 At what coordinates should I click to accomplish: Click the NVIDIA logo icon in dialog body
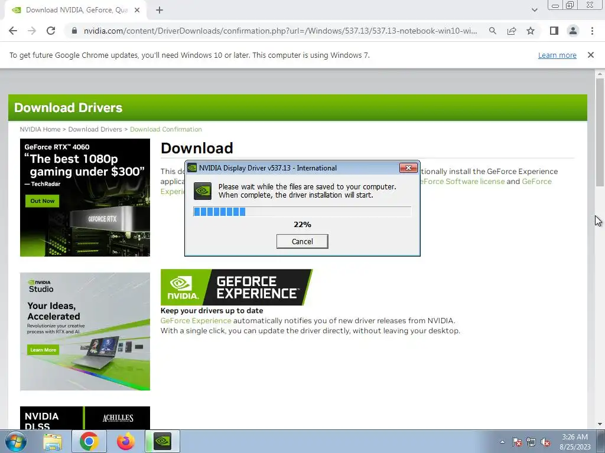(x=203, y=191)
